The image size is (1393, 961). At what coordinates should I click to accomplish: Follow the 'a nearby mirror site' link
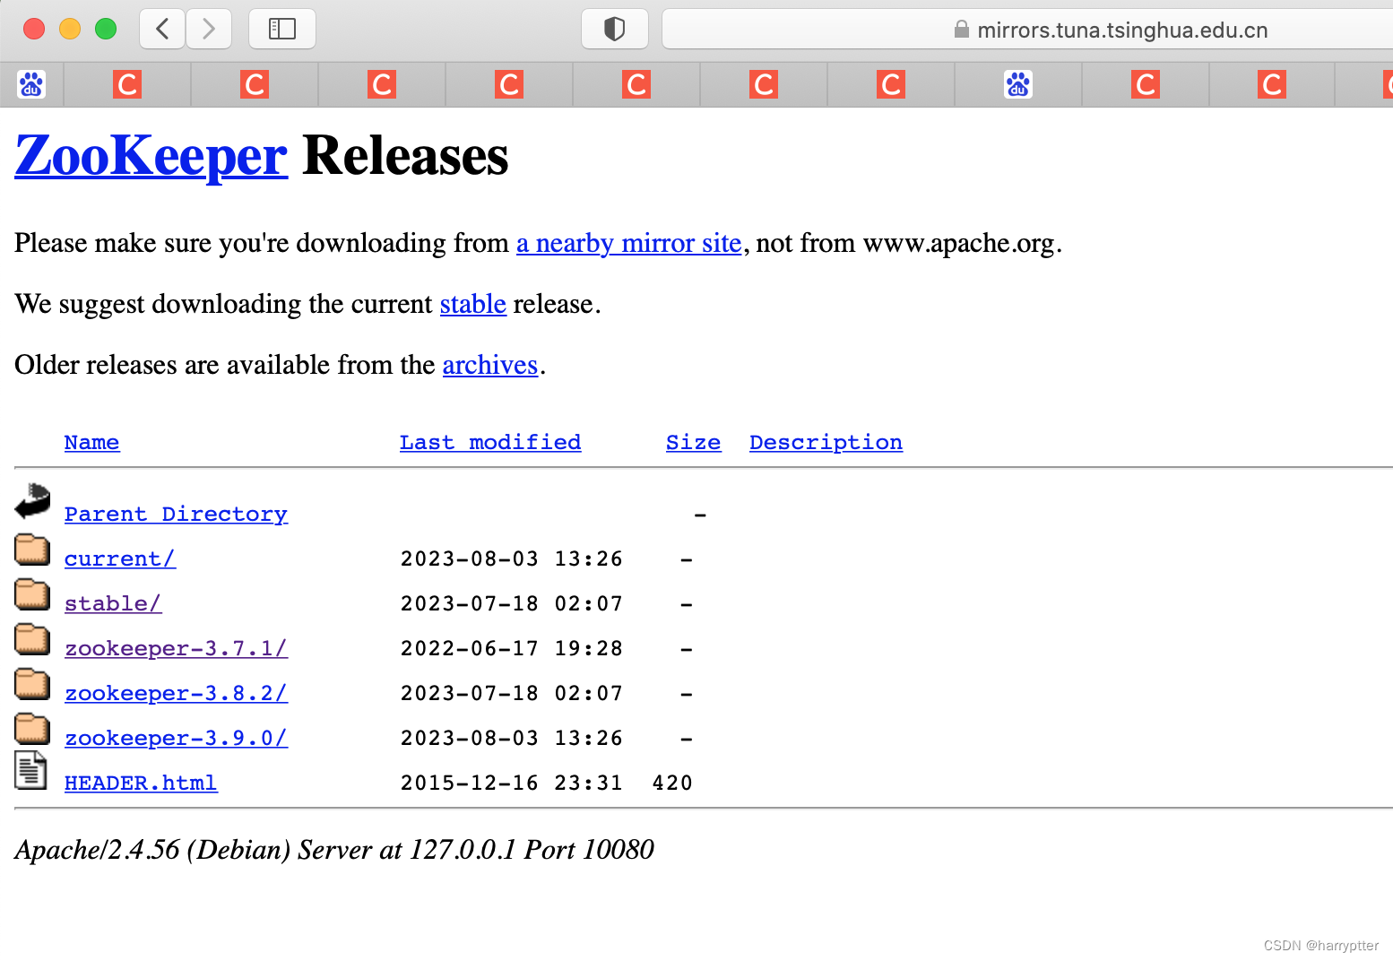pos(629,243)
